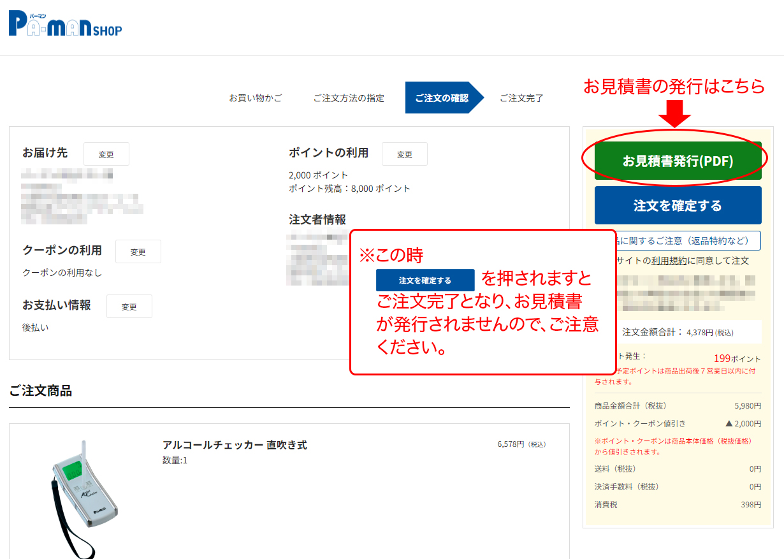Edit payment with お支払い情報 変更 button
This screenshot has height=559, width=784.
(x=129, y=307)
